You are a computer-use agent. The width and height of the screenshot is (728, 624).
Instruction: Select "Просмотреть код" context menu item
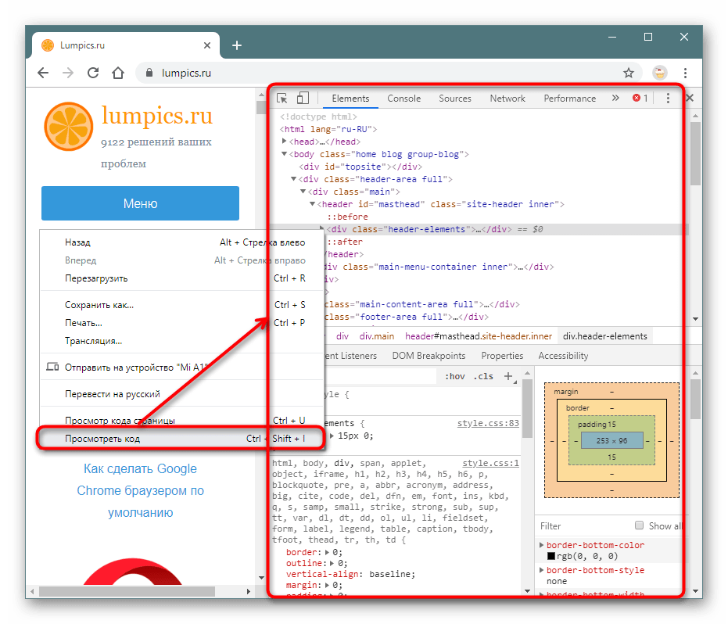pyautogui.click(x=102, y=439)
